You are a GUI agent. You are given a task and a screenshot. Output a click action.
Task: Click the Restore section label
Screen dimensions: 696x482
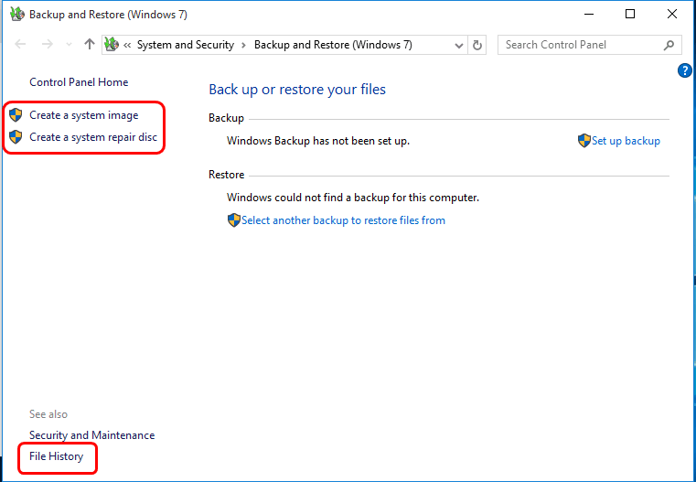(x=227, y=175)
